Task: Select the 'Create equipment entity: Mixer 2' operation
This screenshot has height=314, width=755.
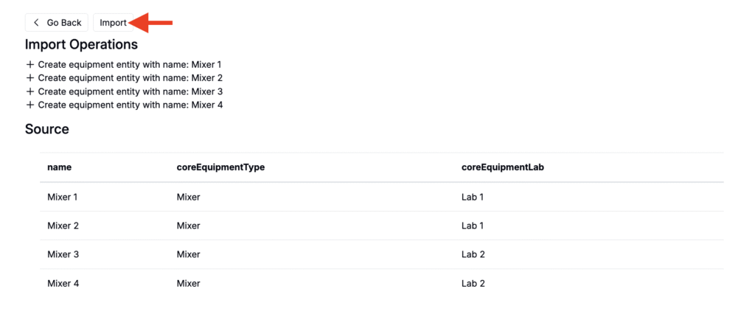Action: (x=130, y=78)
